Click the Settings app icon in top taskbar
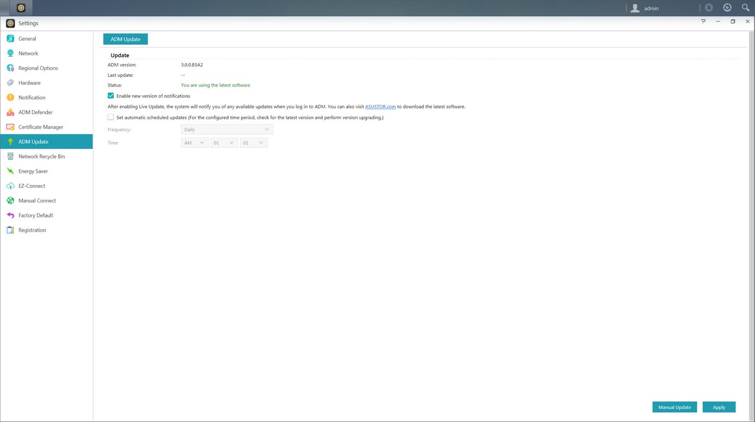The width and height of the screenshot is (755, 422). (21, 8)
